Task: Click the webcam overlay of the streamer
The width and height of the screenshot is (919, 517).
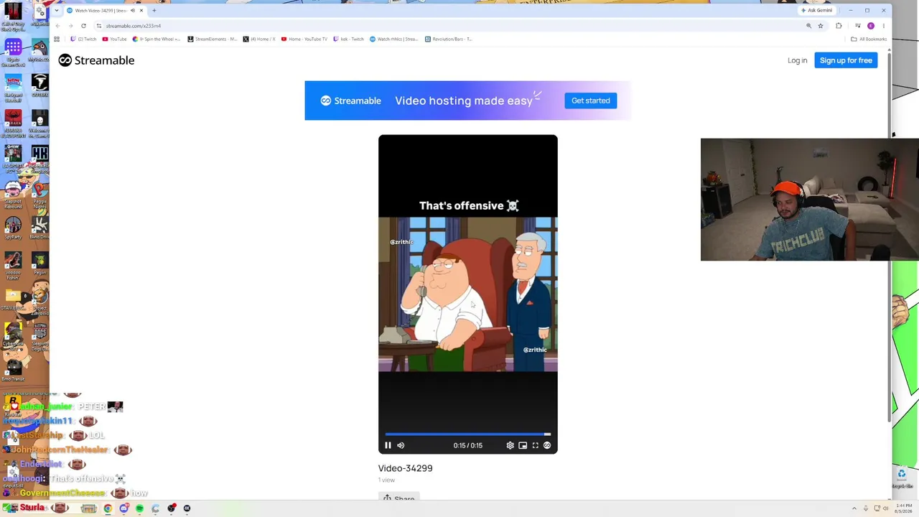Action: pyautogui.click(x=810, y=200)
